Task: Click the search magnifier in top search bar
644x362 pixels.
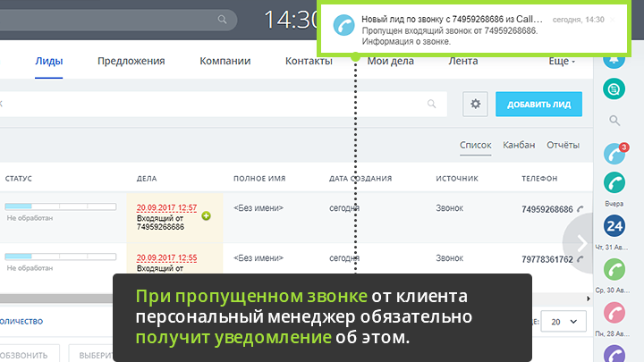Action: [222, 20]
